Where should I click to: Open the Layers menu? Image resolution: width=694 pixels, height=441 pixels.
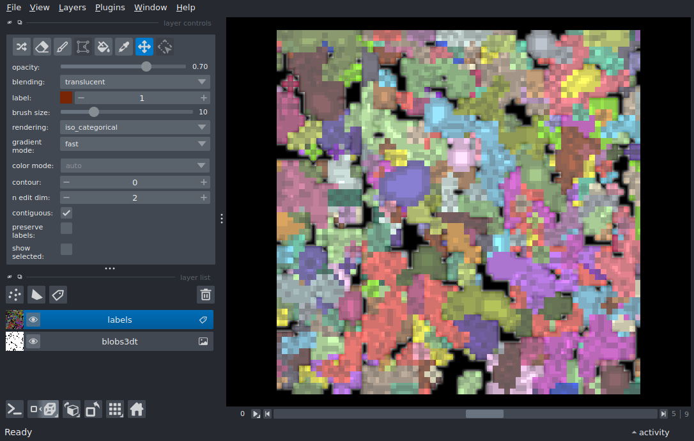click(72, 8)
